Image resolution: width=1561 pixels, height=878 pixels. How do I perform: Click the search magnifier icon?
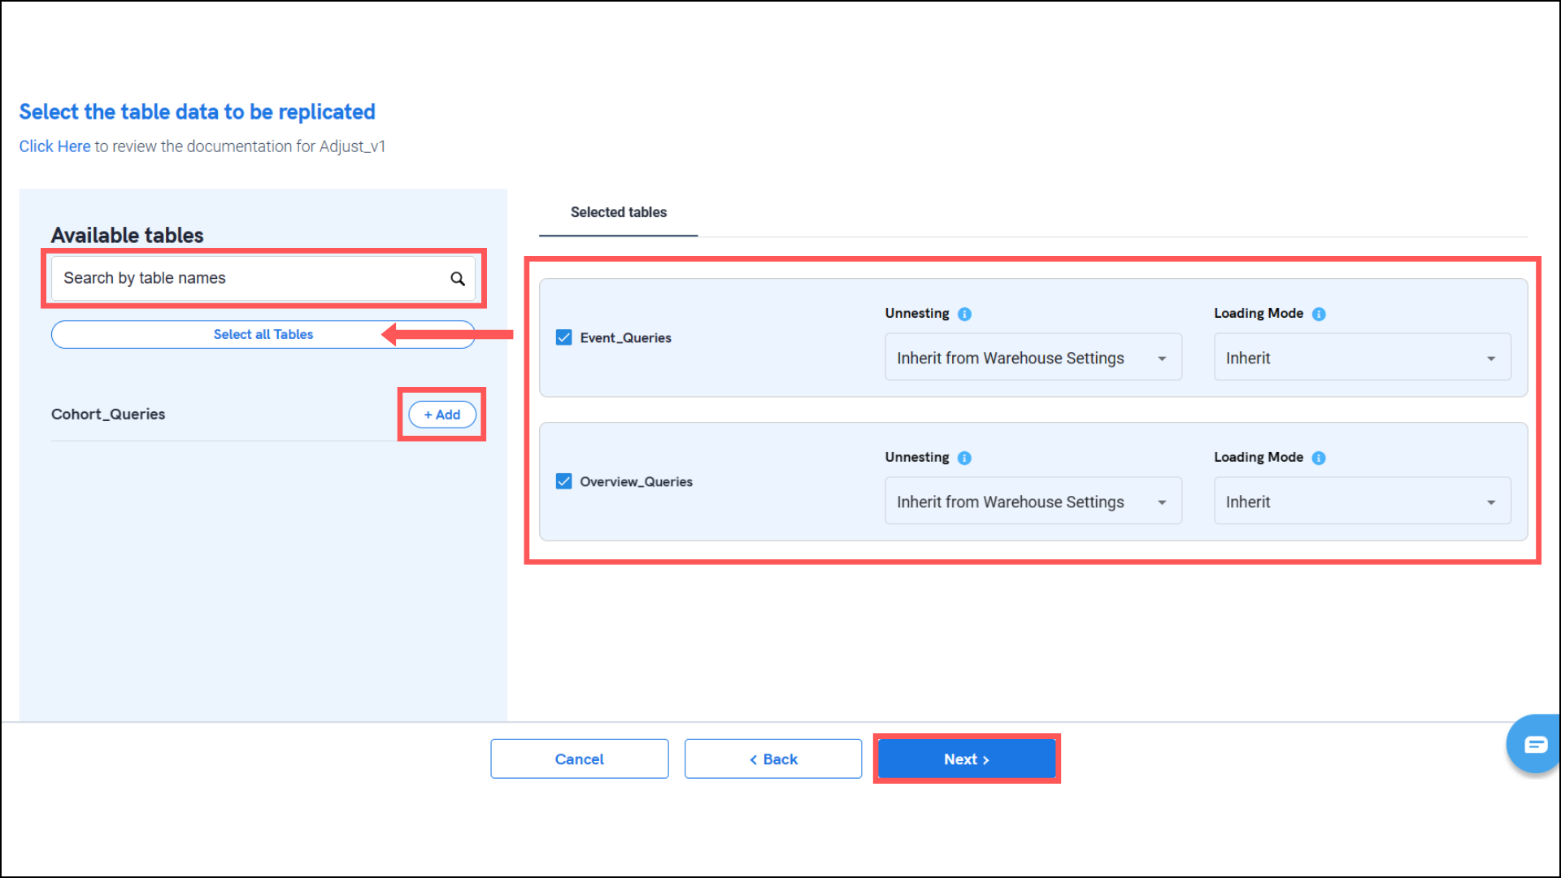(x=458, y=279)
